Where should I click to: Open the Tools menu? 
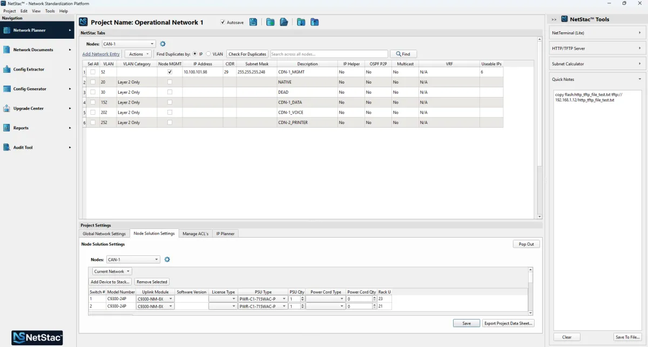[50, 11]
